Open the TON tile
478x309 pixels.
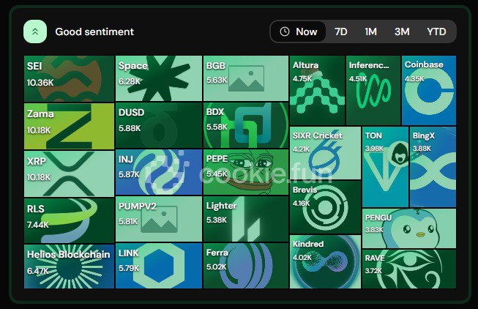[385, 167]
